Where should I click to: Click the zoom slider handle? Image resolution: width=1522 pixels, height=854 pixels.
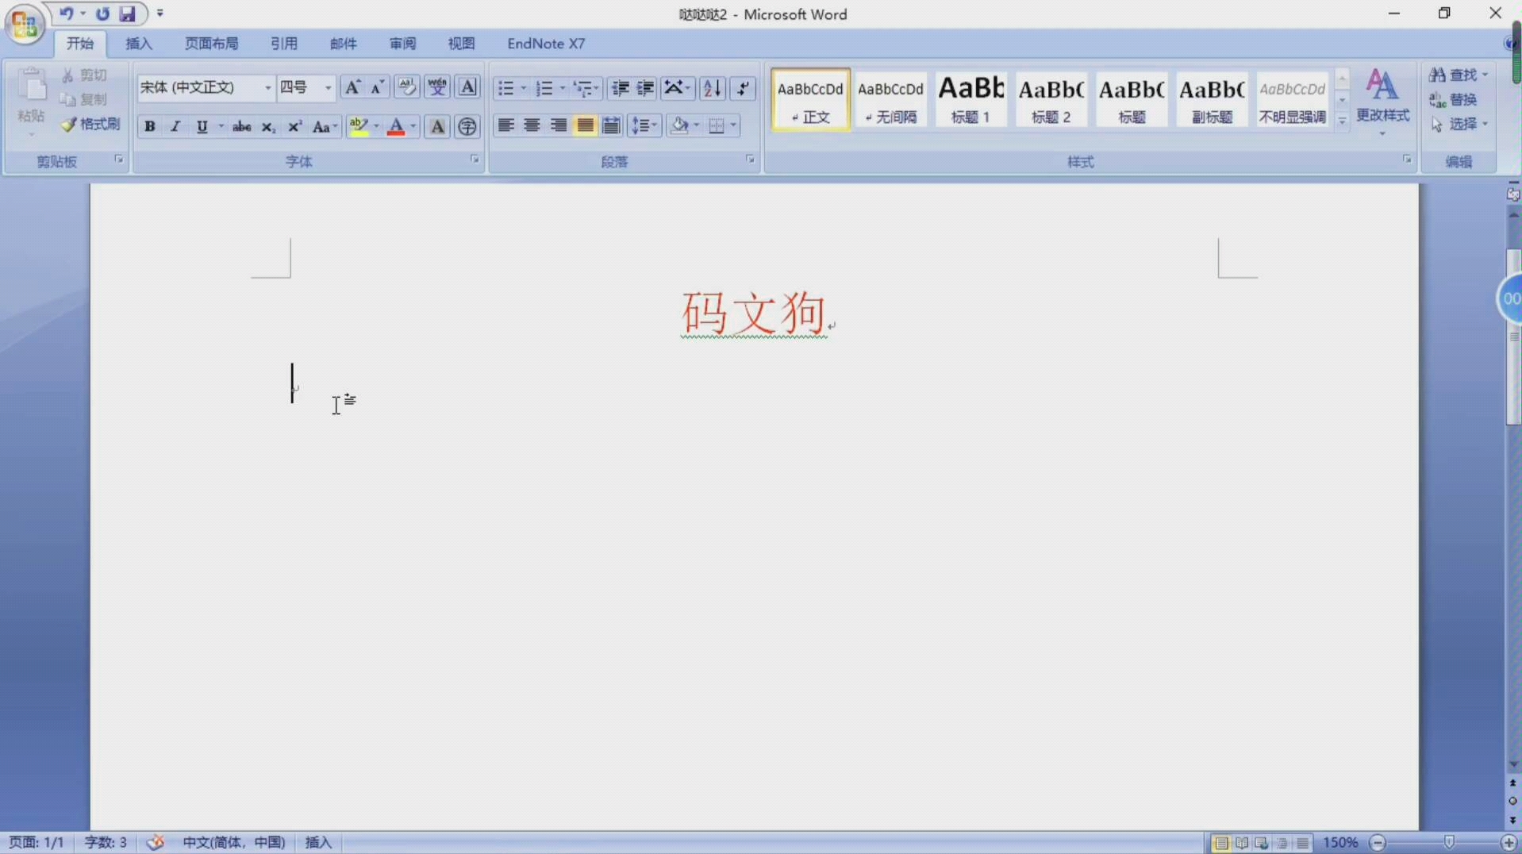(x=1449, y=842)
